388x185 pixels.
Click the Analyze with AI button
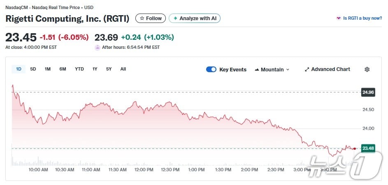click(195, 18)
